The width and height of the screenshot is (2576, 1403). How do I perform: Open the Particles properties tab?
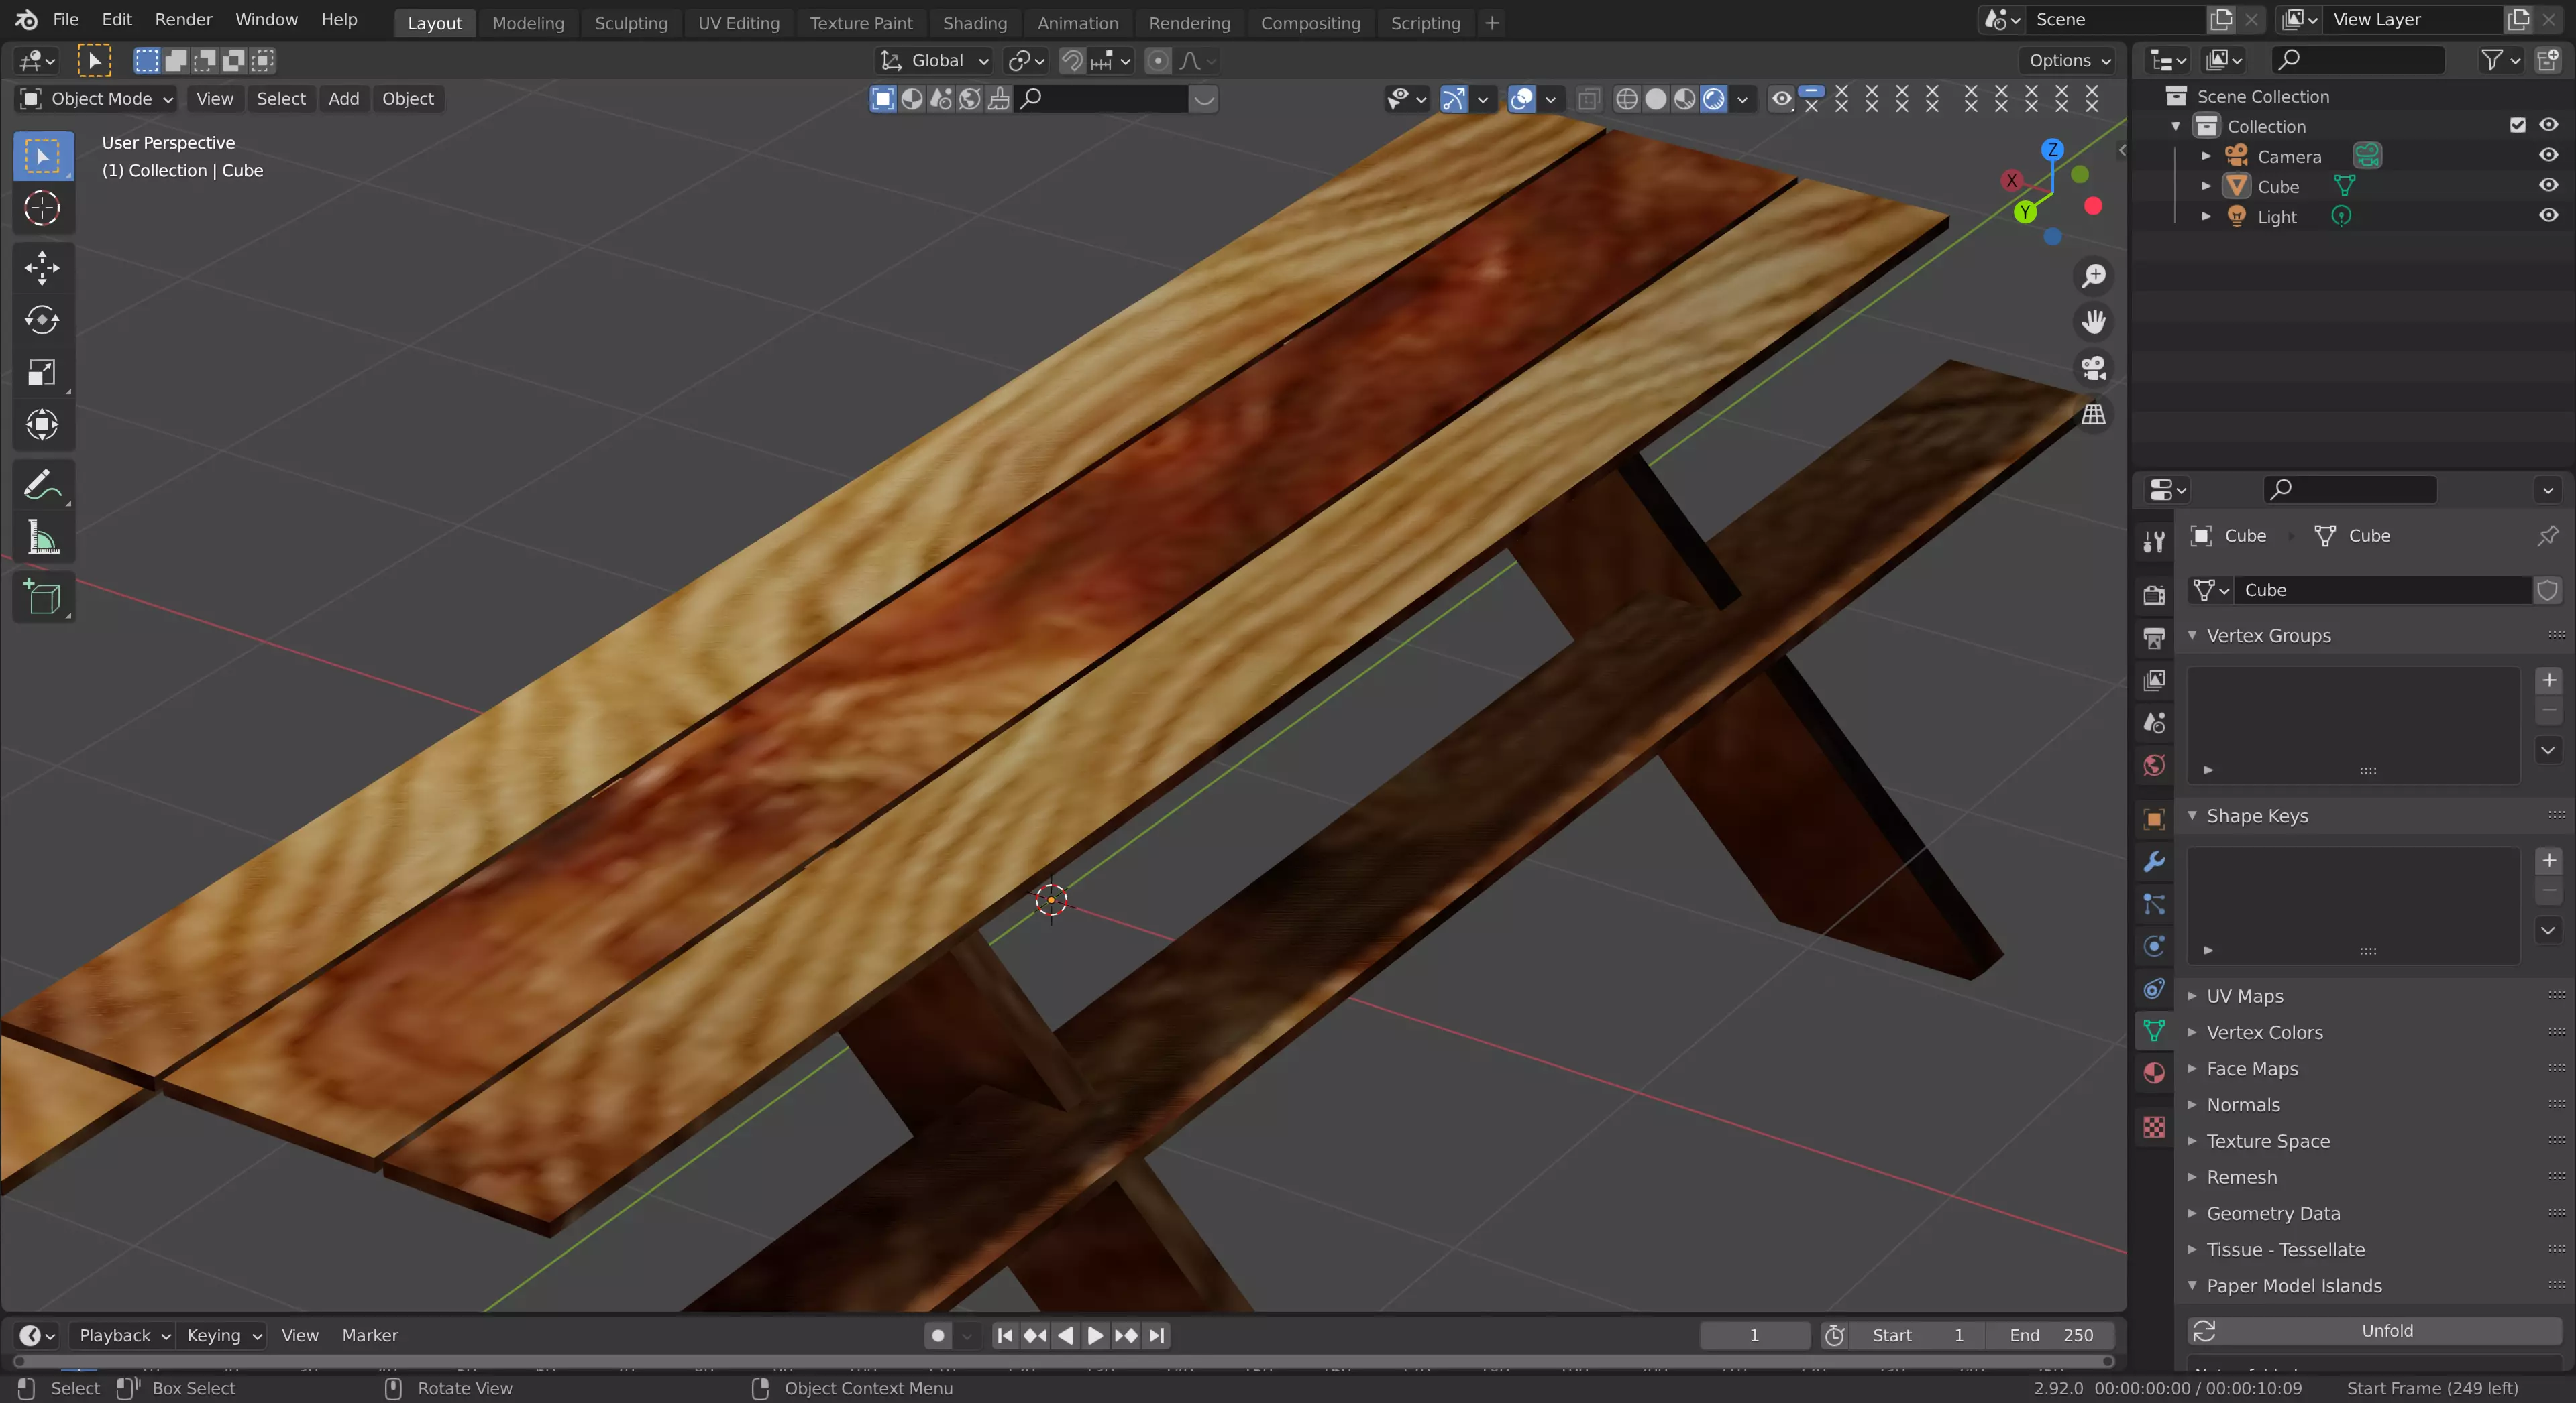click(x=2154, y=904)
